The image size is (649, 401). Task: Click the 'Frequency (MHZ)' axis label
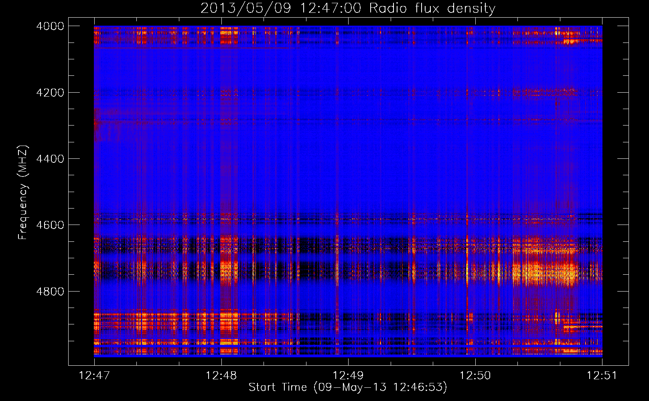24,192
